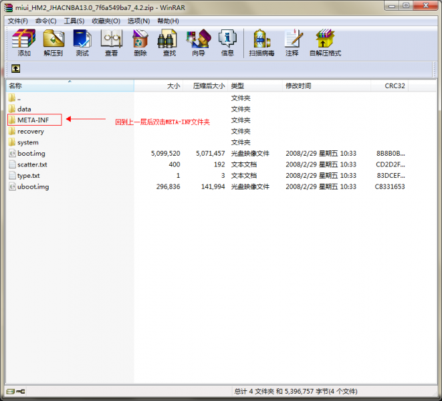Viewport: 442px width, 401px height.
Task: Click uboot.img packed size 141,994
Action: (213, 186)
